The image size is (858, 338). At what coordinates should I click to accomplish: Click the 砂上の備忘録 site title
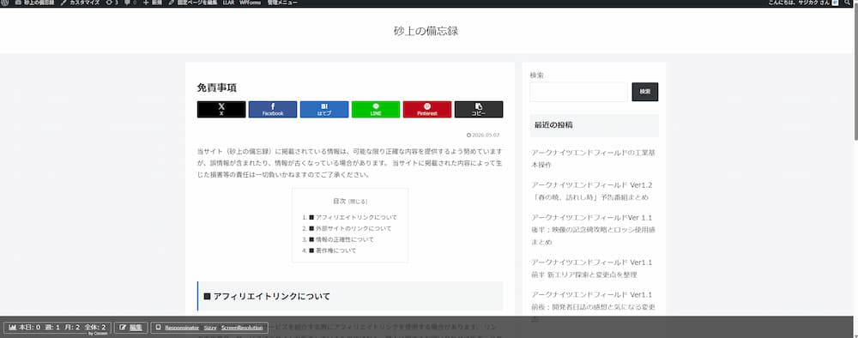(x=426, y=31)
